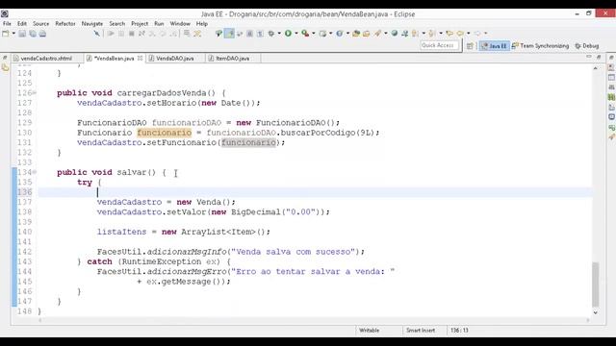
Task: Click the New file toolbar icon
Action: [x=6, y=34]
